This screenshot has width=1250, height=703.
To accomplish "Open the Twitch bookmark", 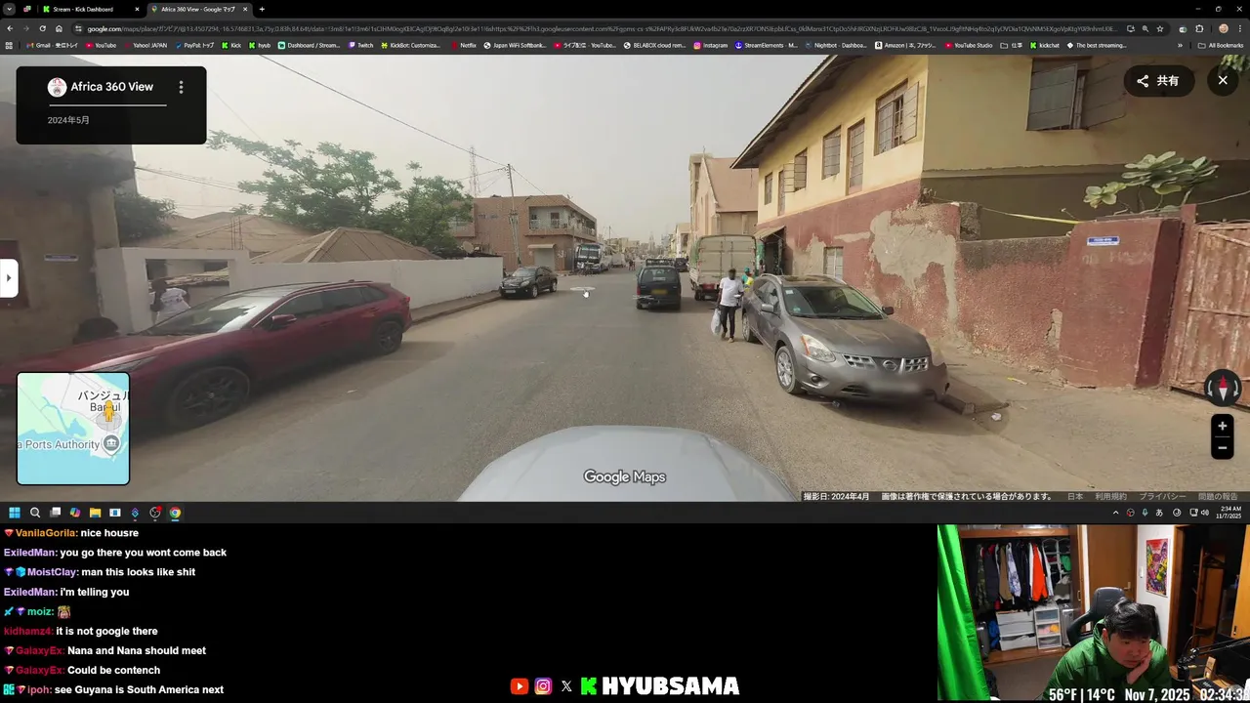I will (360, 45).
